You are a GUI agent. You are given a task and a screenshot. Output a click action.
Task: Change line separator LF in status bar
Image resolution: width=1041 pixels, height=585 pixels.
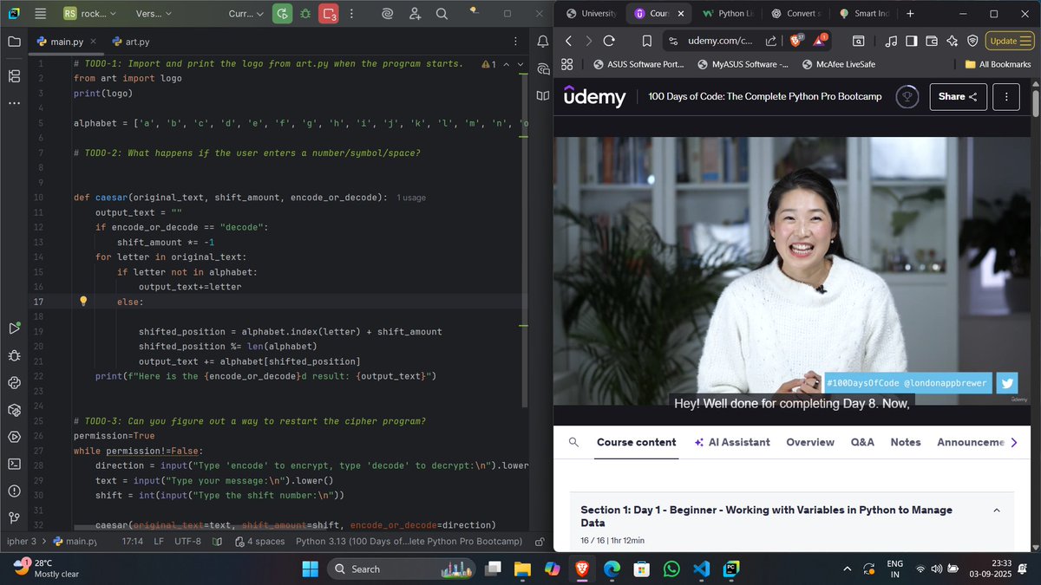click(159, 541)
